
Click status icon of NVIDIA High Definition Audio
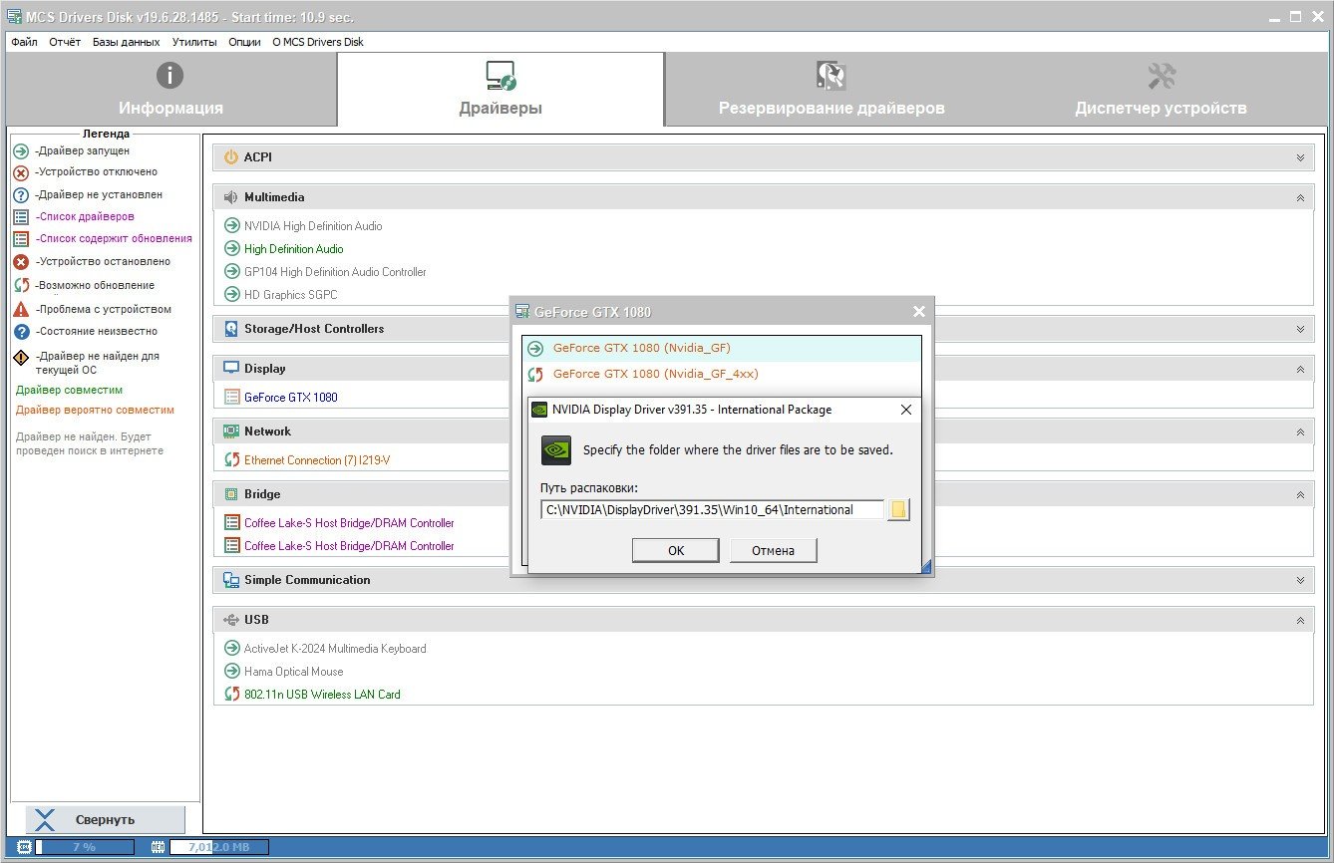(x=232, y=226)
